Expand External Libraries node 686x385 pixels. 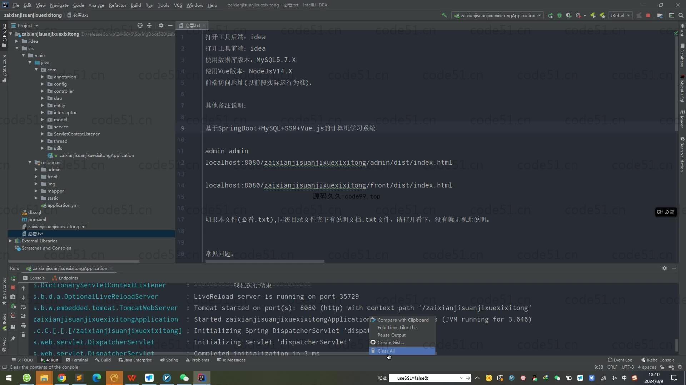[10, 241]
